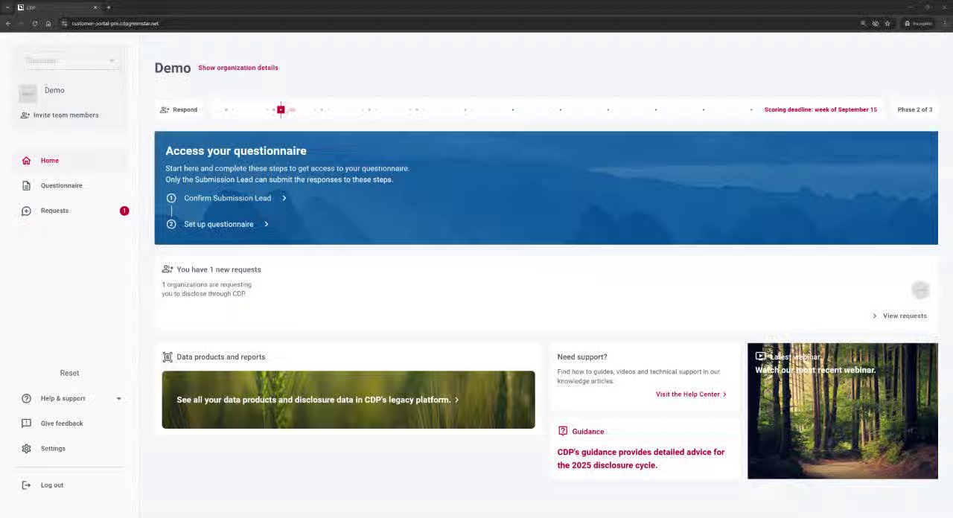Click Invite team members link
The image size is (953, 518).
coord(66,115)
